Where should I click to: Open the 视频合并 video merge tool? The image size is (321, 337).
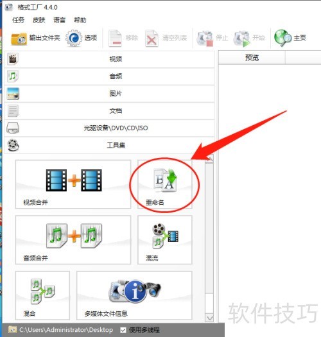click(73, 184)
